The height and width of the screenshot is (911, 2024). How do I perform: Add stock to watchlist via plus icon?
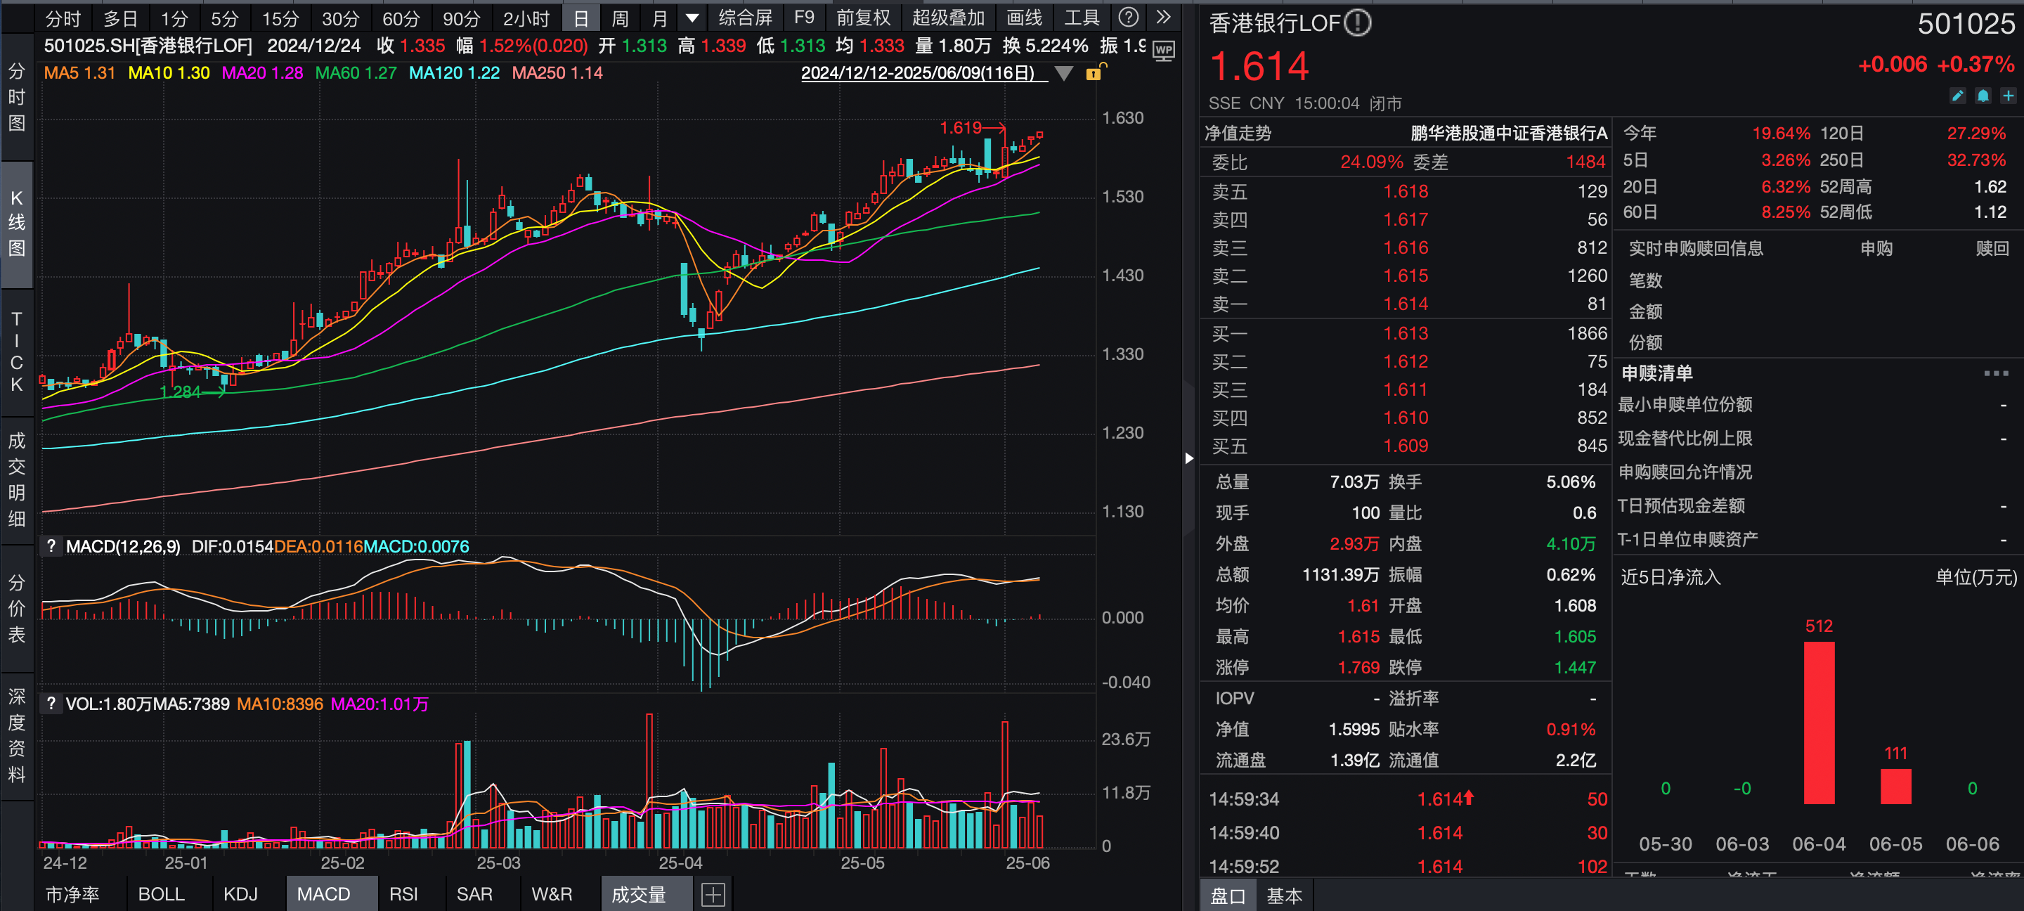(x=2009, y=94)
